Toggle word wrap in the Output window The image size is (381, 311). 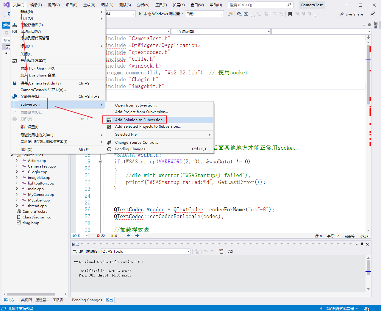coord(230,251)
